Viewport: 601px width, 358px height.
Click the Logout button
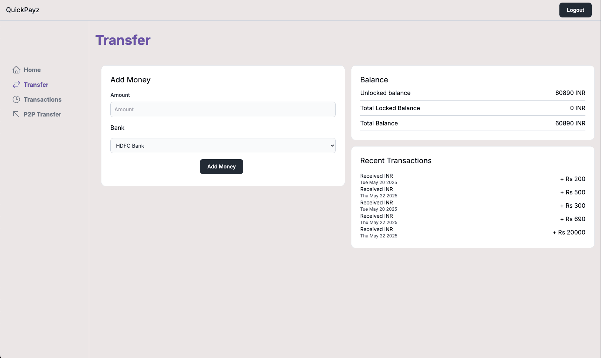(575, 10)
